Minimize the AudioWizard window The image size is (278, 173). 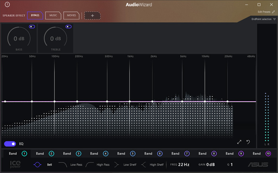[x=247, y=5]
